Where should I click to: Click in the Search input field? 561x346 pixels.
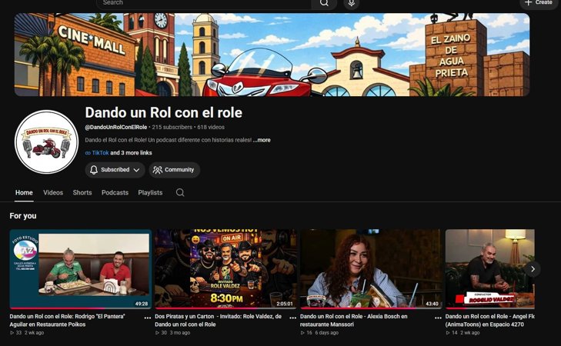204,3
